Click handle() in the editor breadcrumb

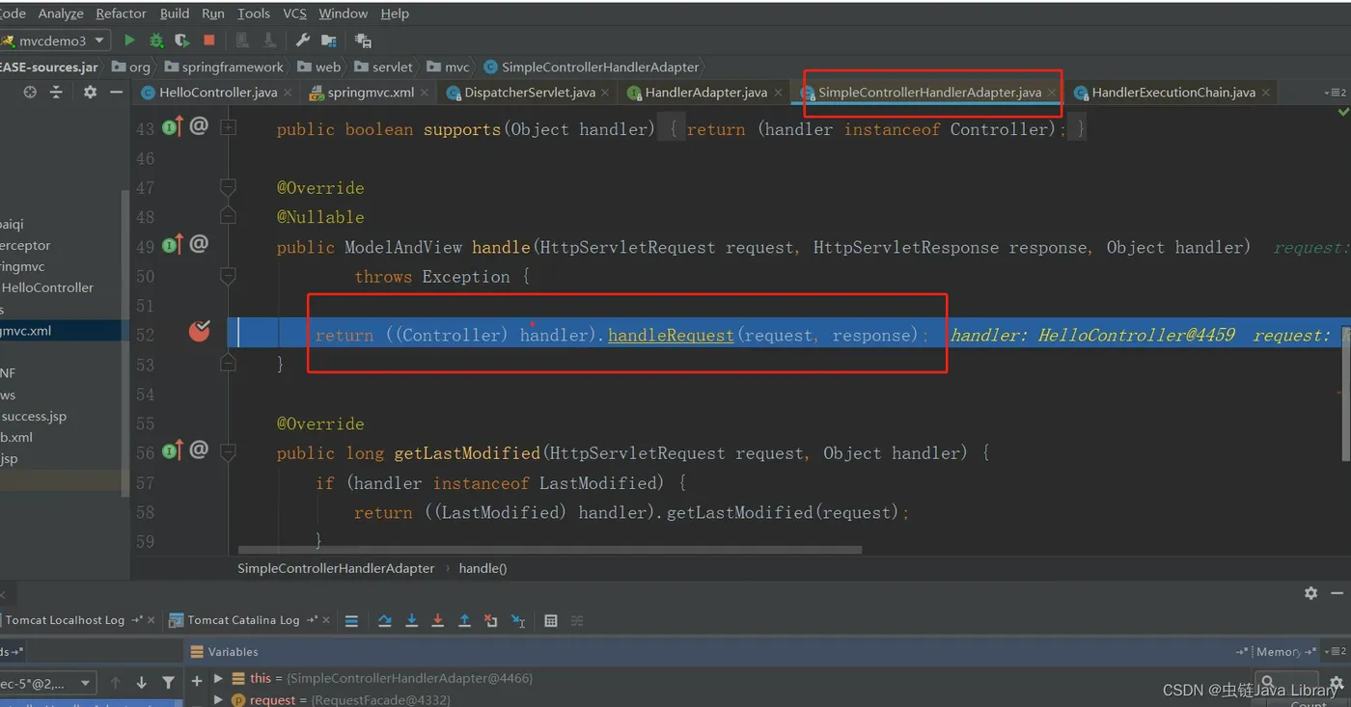482,568
